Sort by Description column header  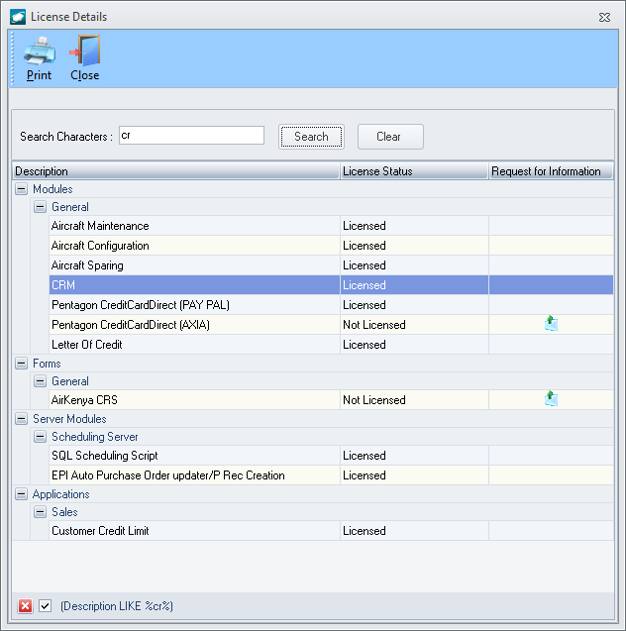tap(175, 171)
